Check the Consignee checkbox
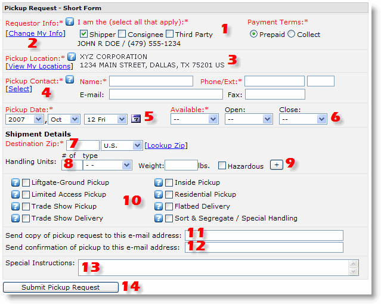Viewport: 381px width, 304px height. [122, 34]
